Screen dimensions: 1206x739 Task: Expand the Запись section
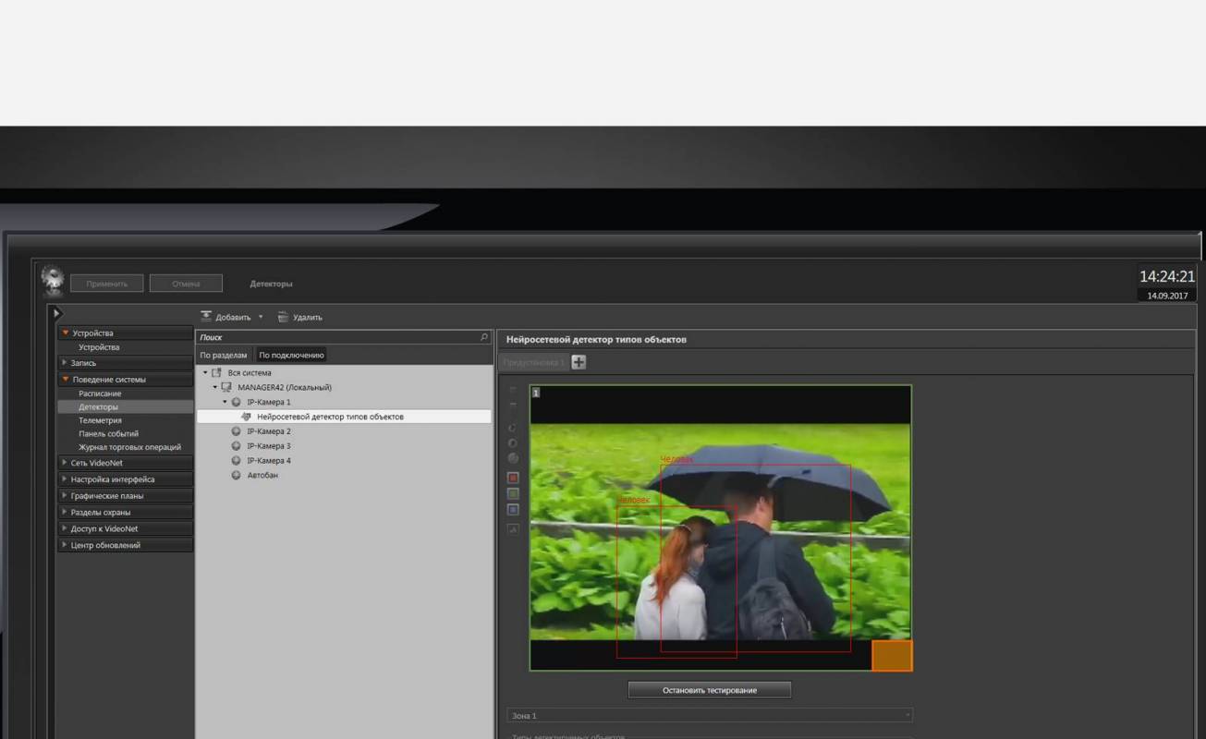pyautogui.click(x=125, y=363)
